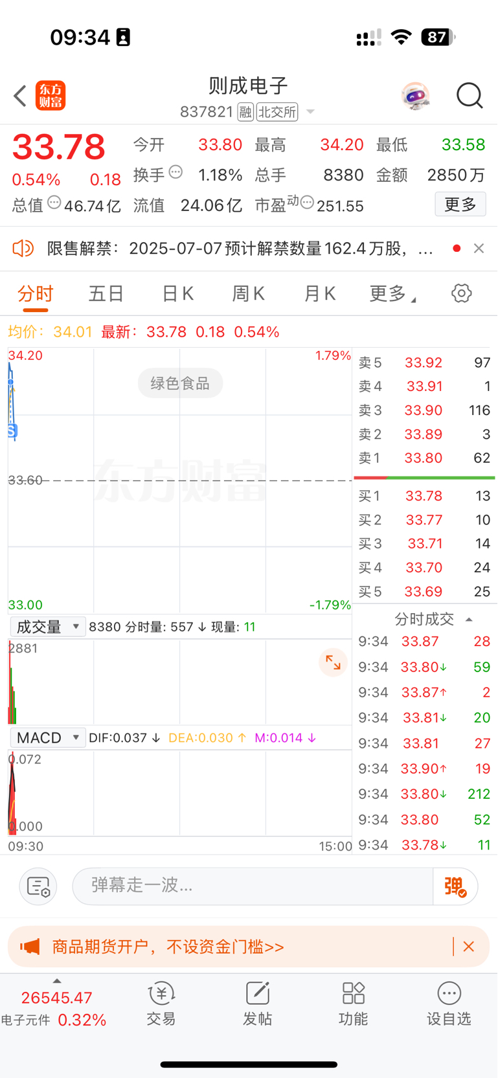This screenshot has width=498, height=1078.
Task: Expand chart to fullscreen icon
Action: coord(334,662)
